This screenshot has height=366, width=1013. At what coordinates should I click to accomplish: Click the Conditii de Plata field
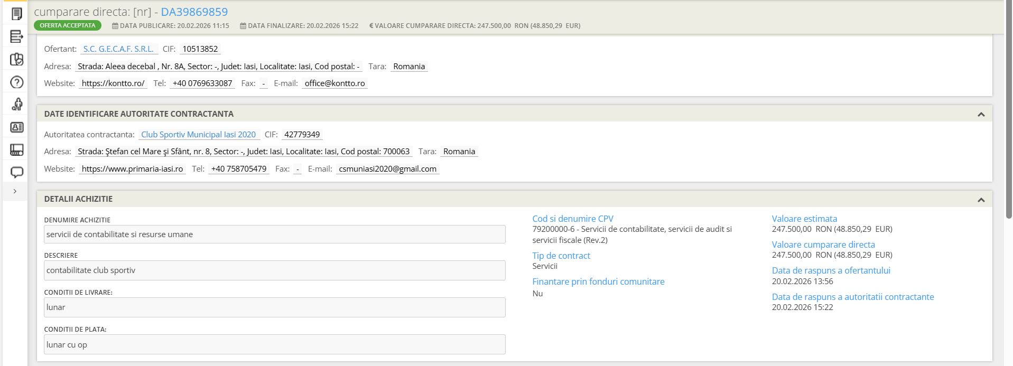coord(274,344)
